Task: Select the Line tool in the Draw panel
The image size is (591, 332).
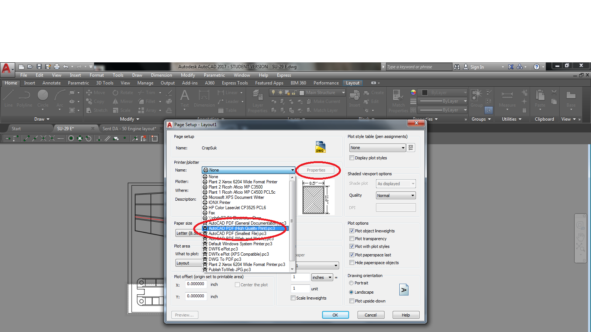Action: pos(8,98)
